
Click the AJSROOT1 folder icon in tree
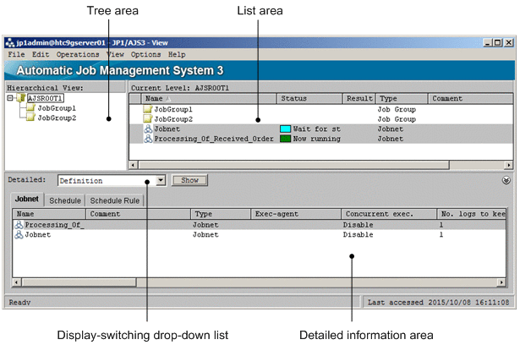(x=21, y=98)
